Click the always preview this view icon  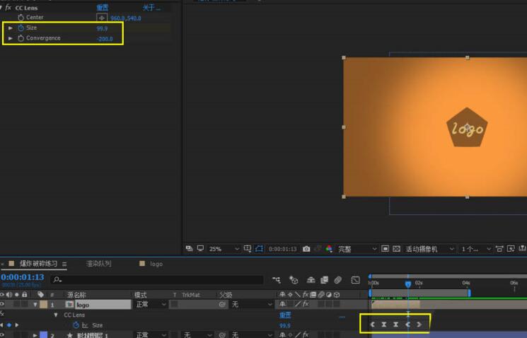(x=189, y=248)
